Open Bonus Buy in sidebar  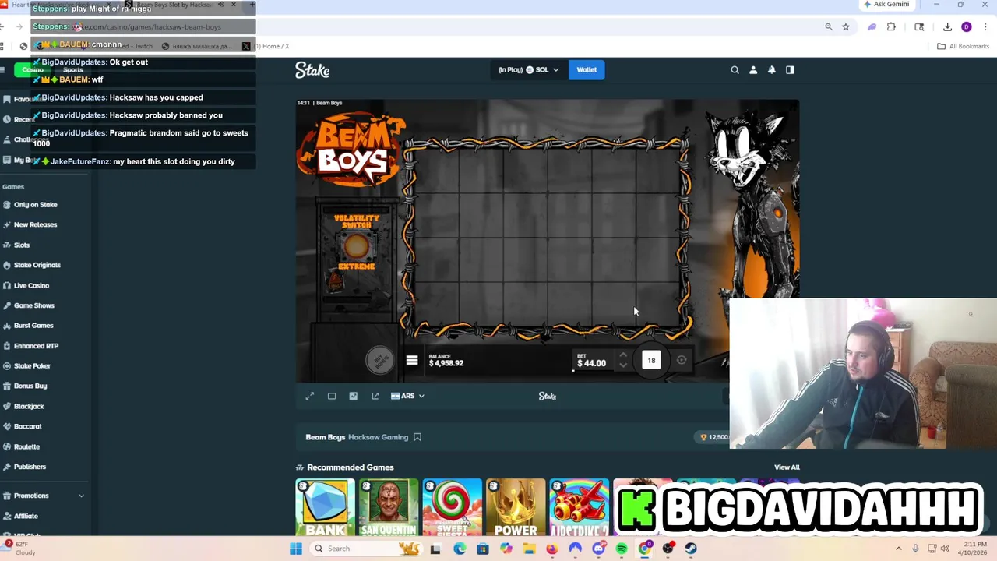click(30, 386)
